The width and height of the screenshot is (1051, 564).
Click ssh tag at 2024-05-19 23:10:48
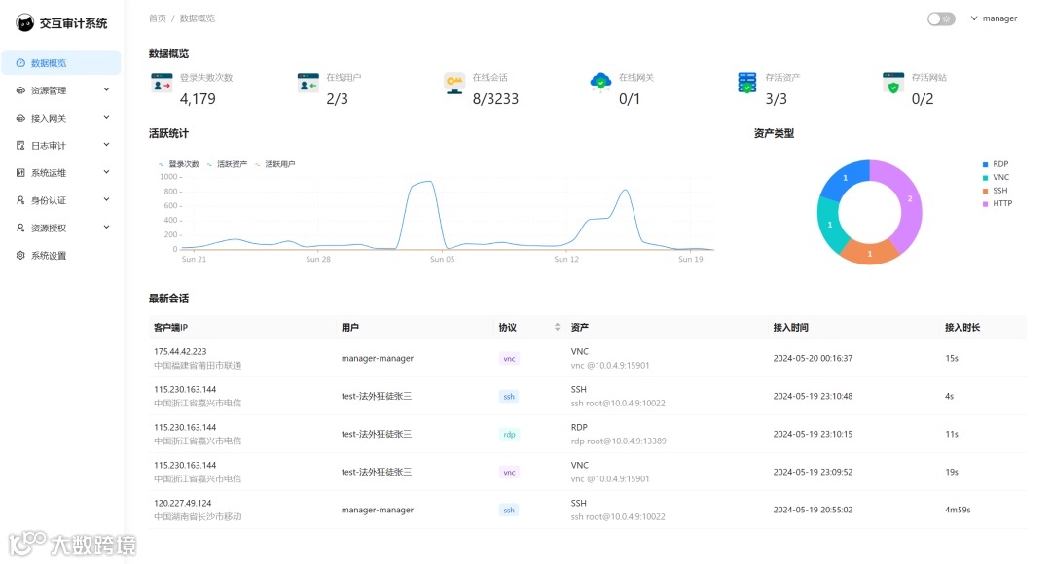pos(509,397)
